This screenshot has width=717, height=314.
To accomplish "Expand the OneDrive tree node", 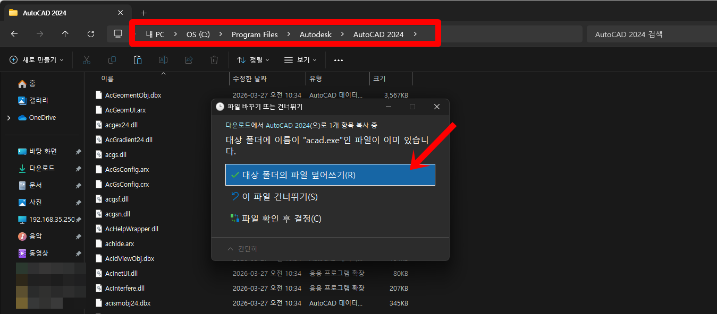I will click(x=9, y=118).
